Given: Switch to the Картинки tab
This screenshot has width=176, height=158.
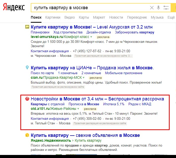Looking at the screenshot, I should click(53, 17).
